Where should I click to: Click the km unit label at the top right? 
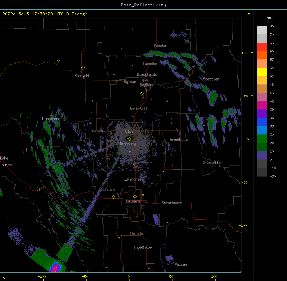click(x=248, y=14)
